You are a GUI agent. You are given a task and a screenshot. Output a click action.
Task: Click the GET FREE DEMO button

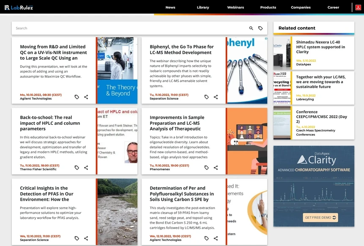(x=320, y=217)
